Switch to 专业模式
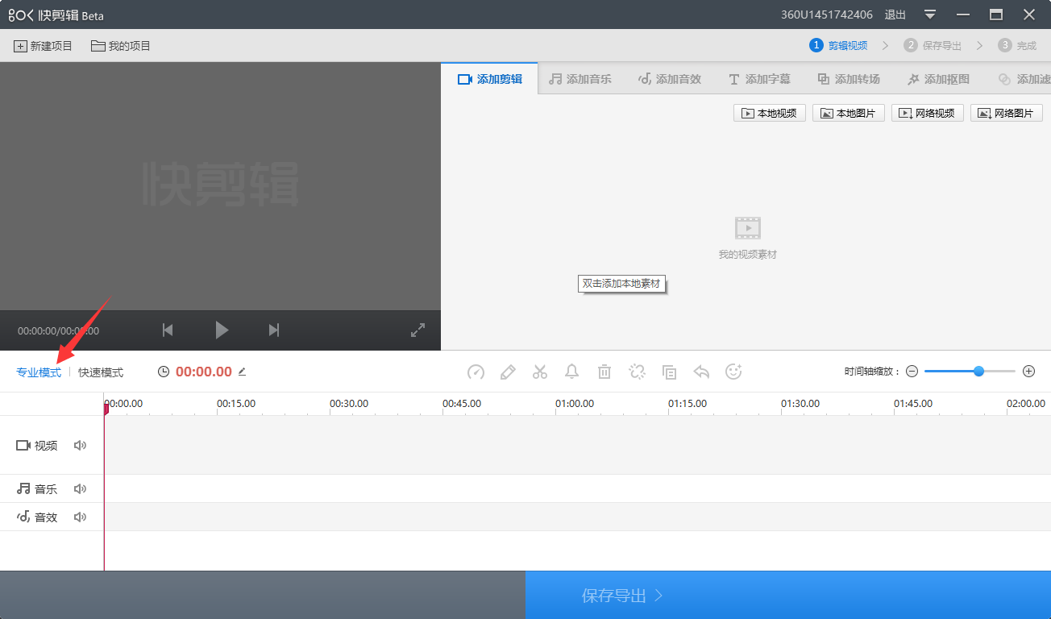 tap(39, 372)
